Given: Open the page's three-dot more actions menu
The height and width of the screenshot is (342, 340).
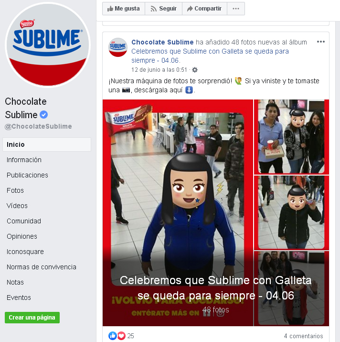Looking at the screenshot, I should [x=236, y=9].
